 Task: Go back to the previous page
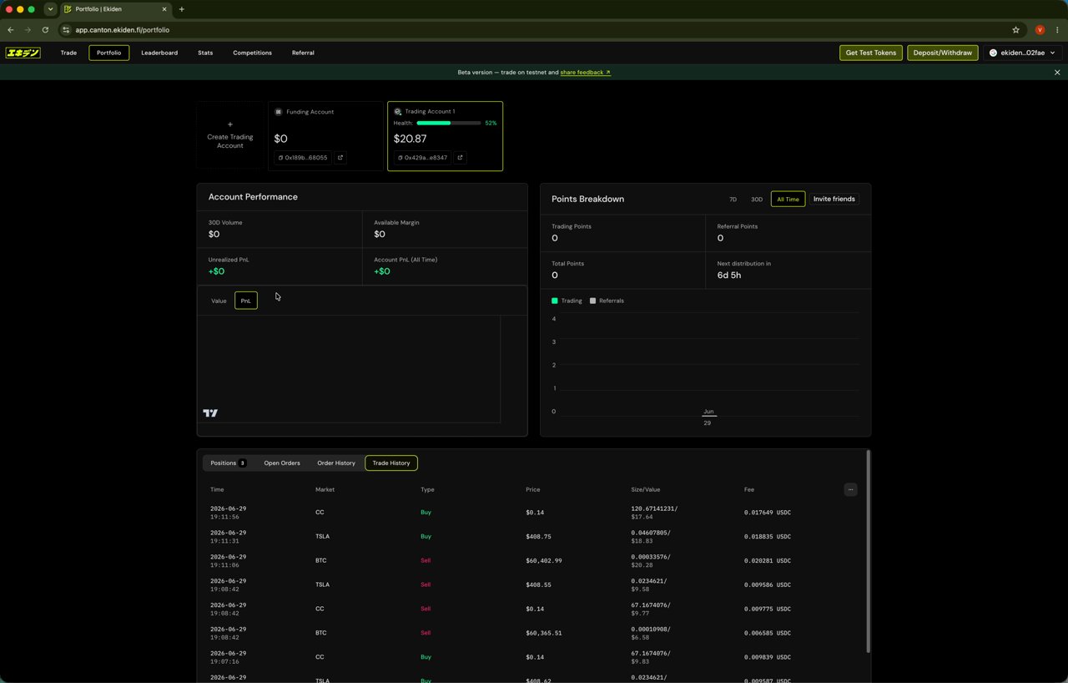click(11, 30)
